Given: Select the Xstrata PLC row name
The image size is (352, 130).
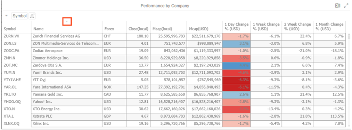Looking at the screenshot, I should tap(43, 116).
